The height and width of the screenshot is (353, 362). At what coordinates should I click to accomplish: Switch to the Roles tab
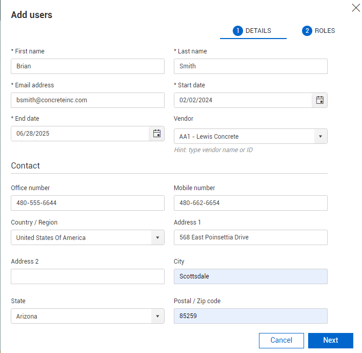click(318, 31)
